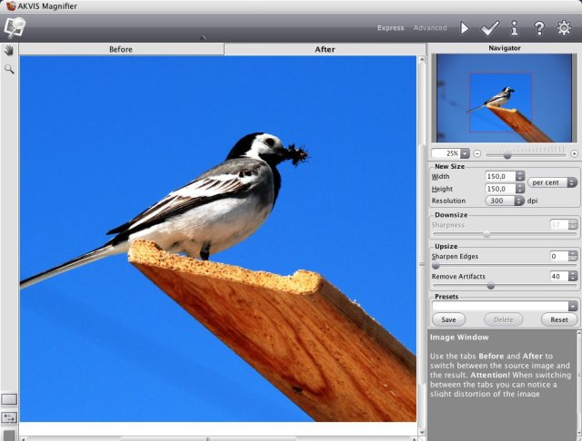The height and width of the screenshot is (441, 582).
Task: Click the rectangle view icon in left toolbar
Action: click(x=9, y=399)
